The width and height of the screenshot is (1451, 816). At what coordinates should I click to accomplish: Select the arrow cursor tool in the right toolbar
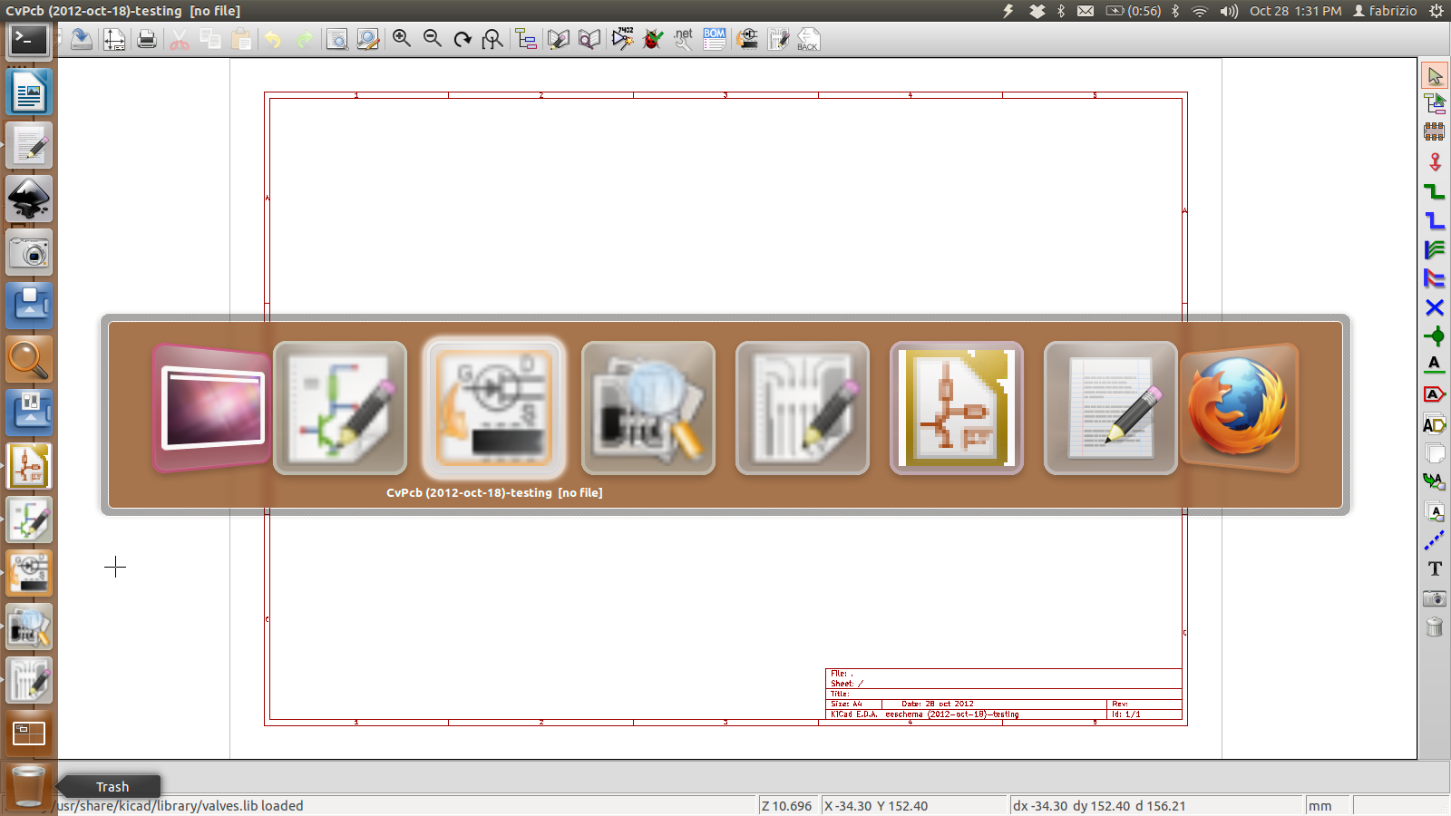click(x=1435, y=76)
